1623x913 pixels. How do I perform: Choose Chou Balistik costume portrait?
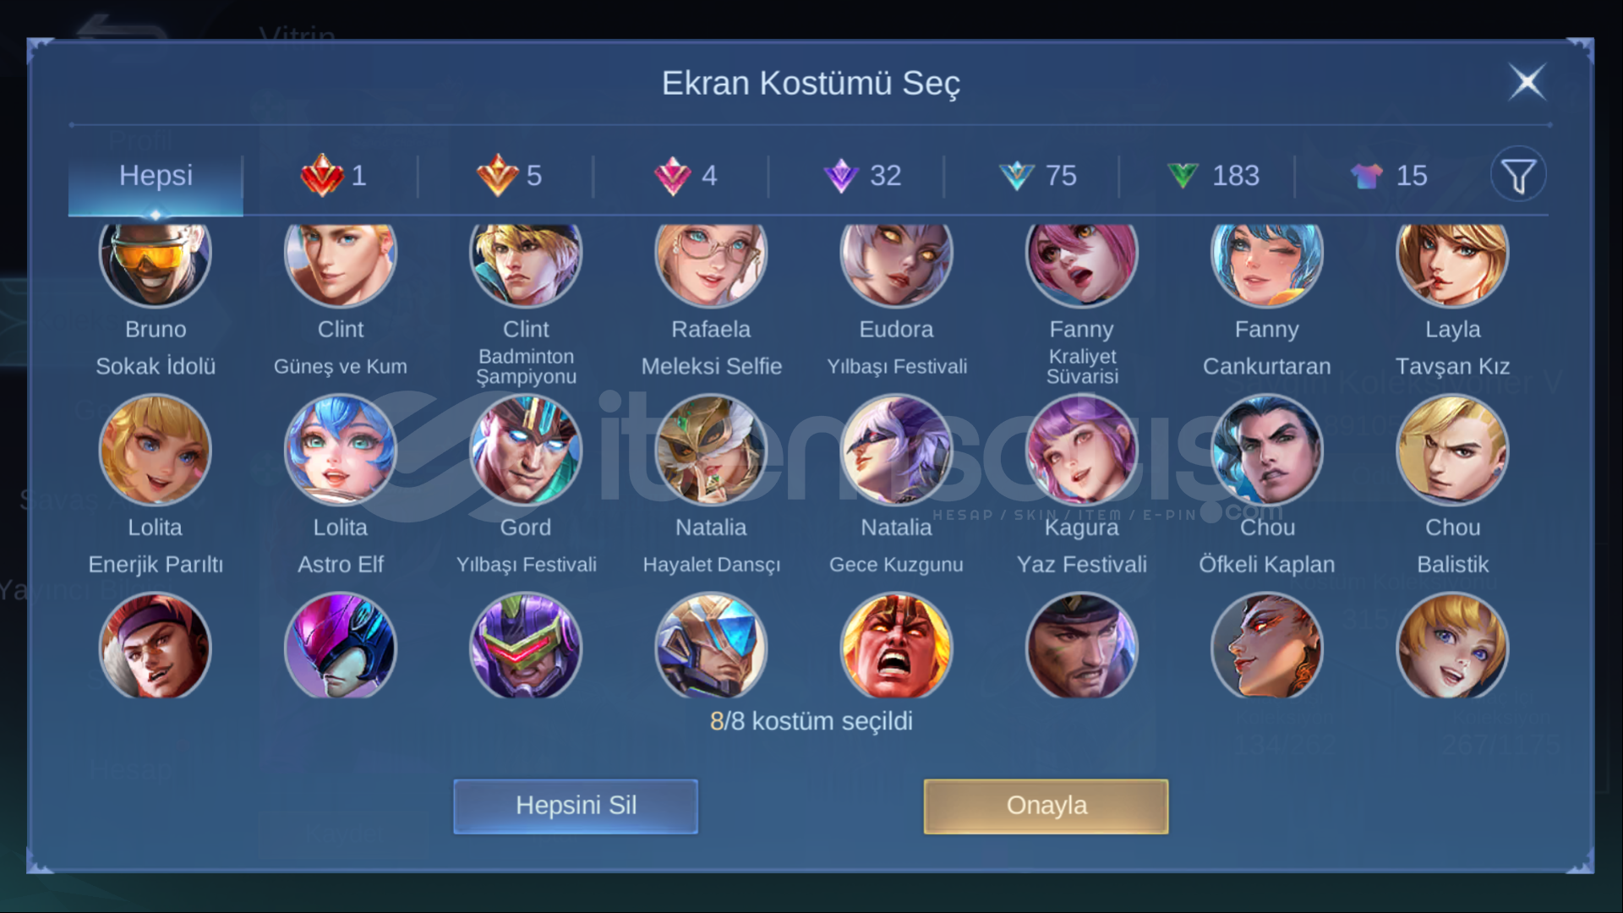[x=1452, y=450]
